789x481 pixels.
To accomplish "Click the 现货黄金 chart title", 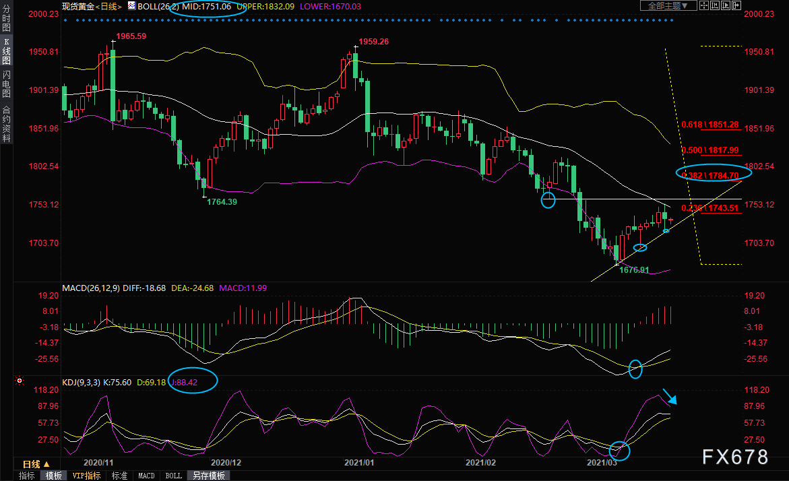I will [77, 6].
